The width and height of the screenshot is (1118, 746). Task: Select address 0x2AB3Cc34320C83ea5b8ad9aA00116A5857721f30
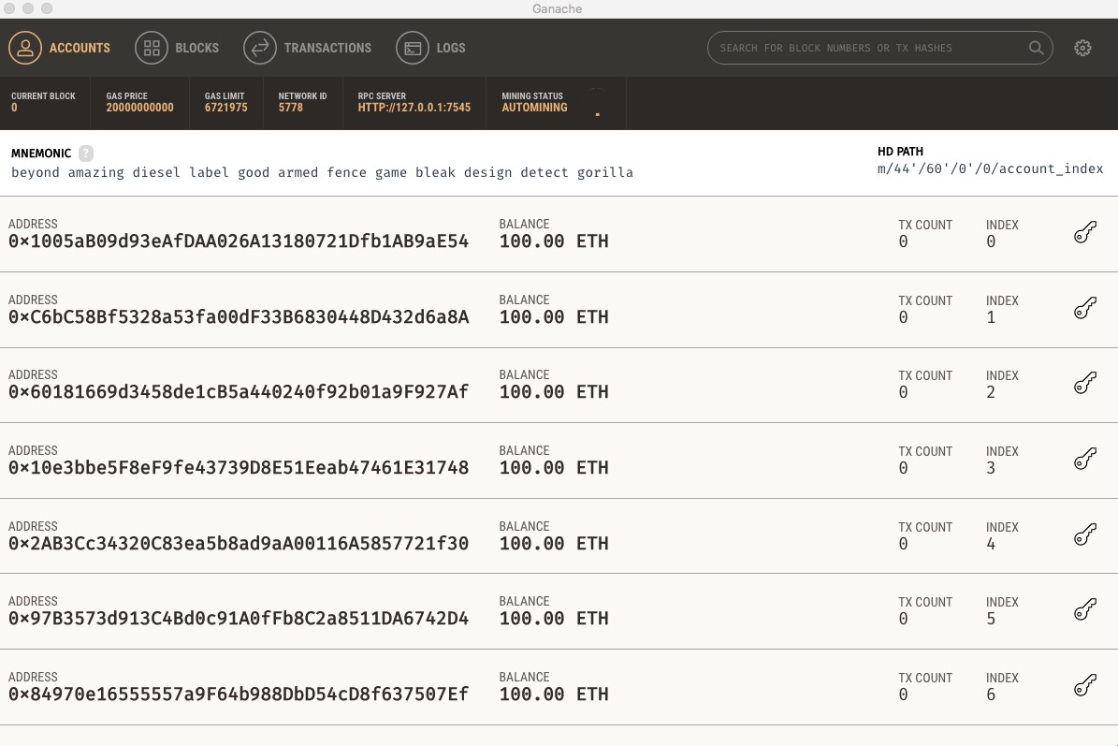(239, 543)
